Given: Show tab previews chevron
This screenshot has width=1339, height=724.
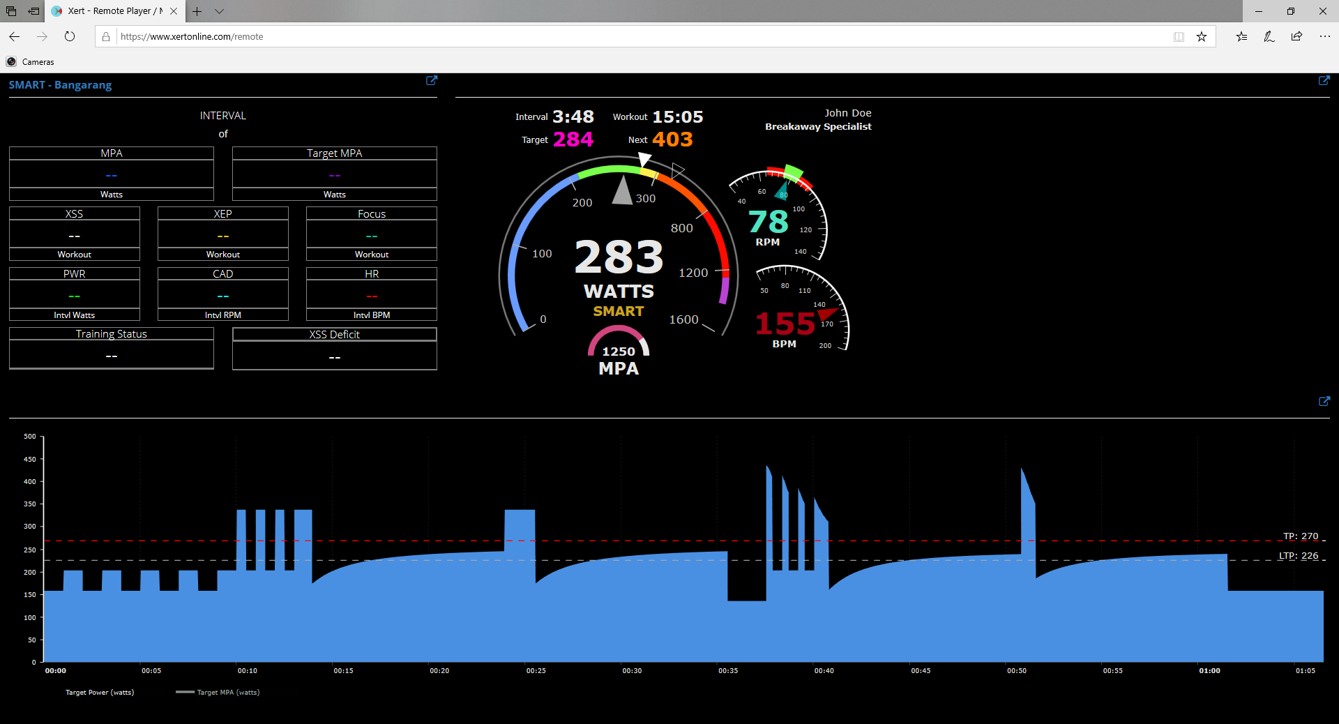Looking at the screenshot, I should click(x=219, y=11).
